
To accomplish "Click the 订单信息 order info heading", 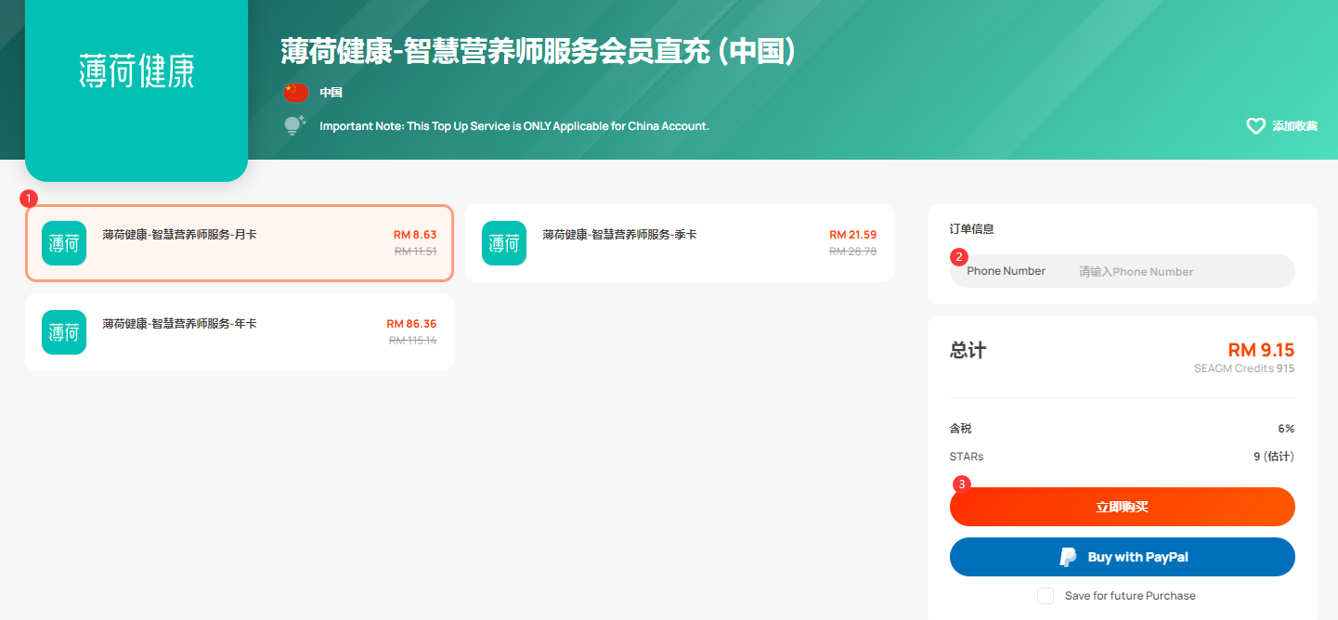I will coord(971,228).
